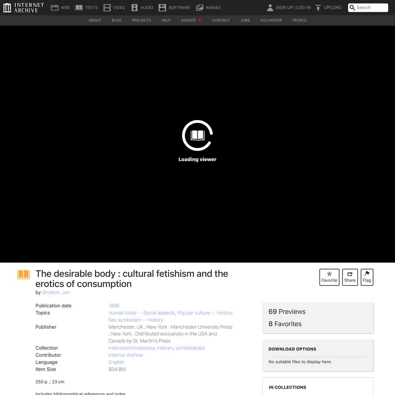The image size is (395, 395).
Task: Open the inlibrary collection link
Action: [165, 348]
